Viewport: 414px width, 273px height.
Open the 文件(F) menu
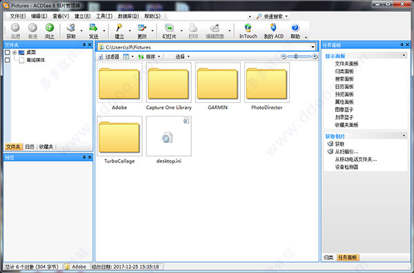(18, 17)
